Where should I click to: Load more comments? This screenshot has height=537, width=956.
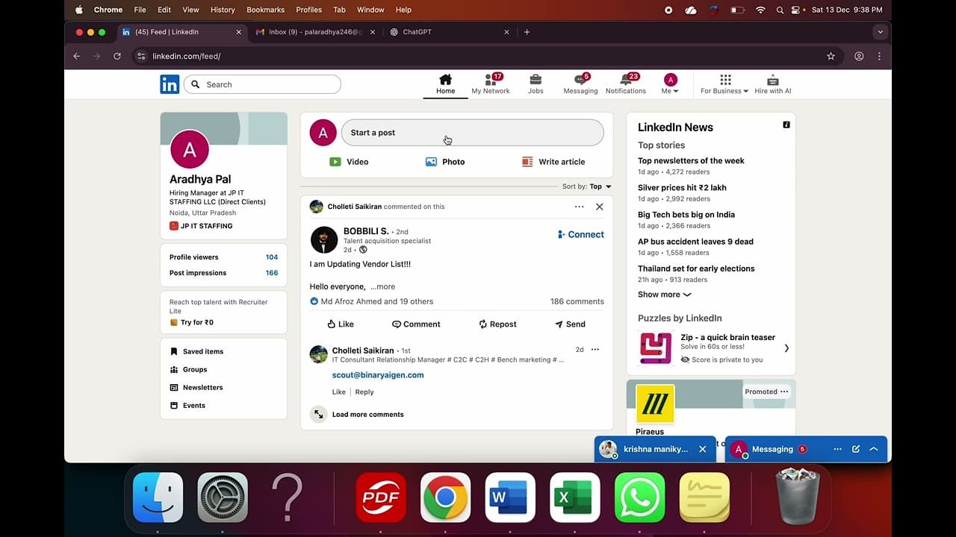point(367,415)
